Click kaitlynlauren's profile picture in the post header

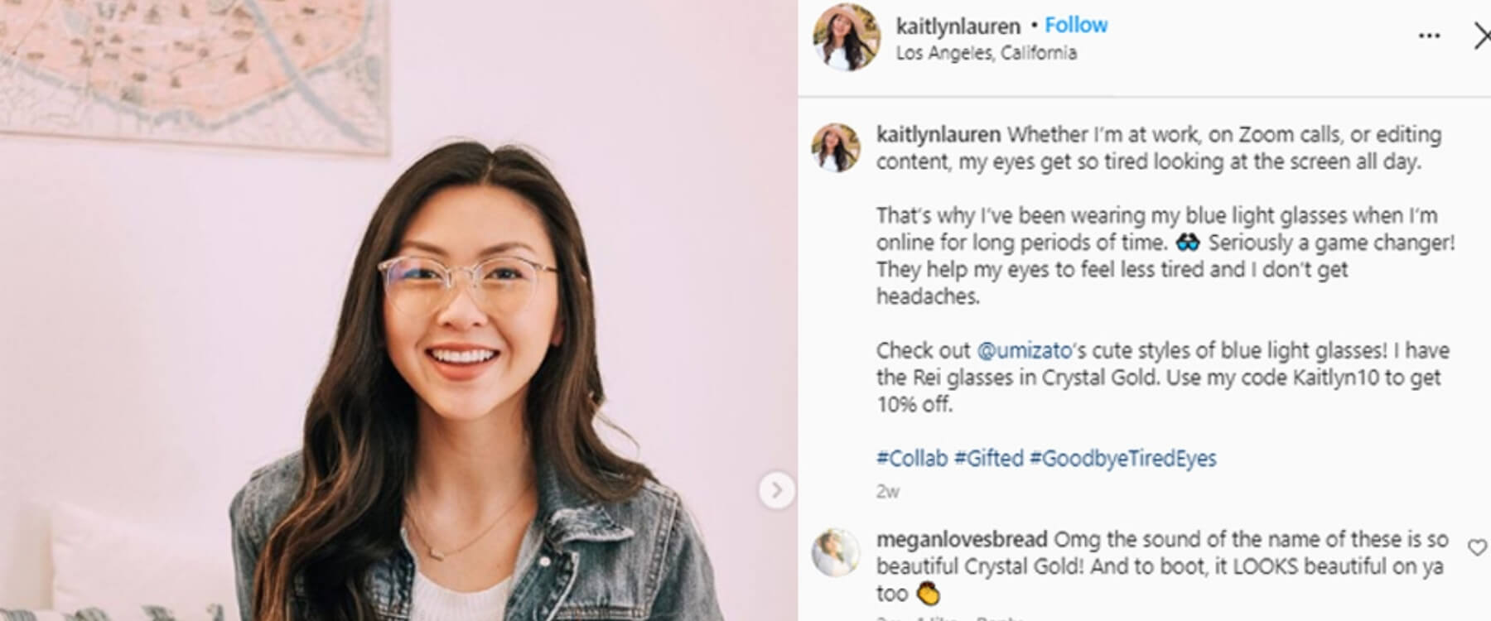846,37
